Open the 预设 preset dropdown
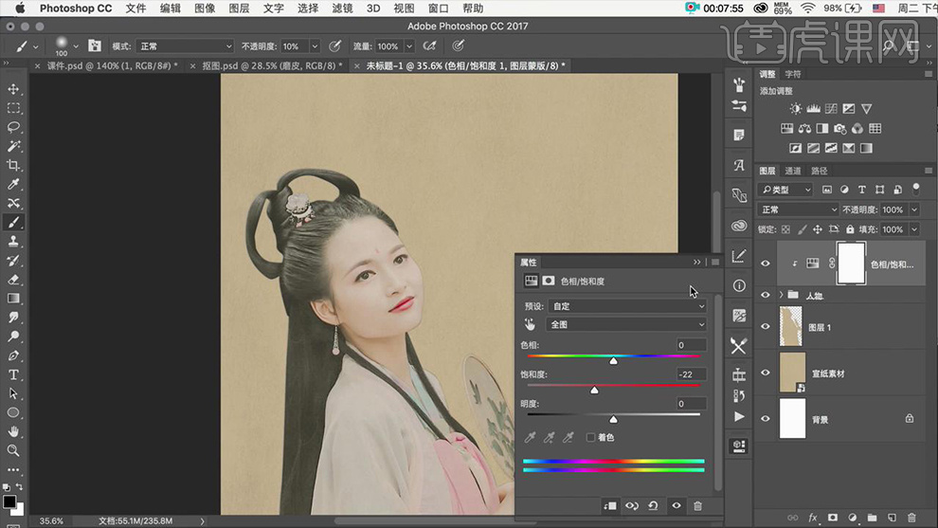This screenshot has width=938, height=528. (x=627, y=306)
